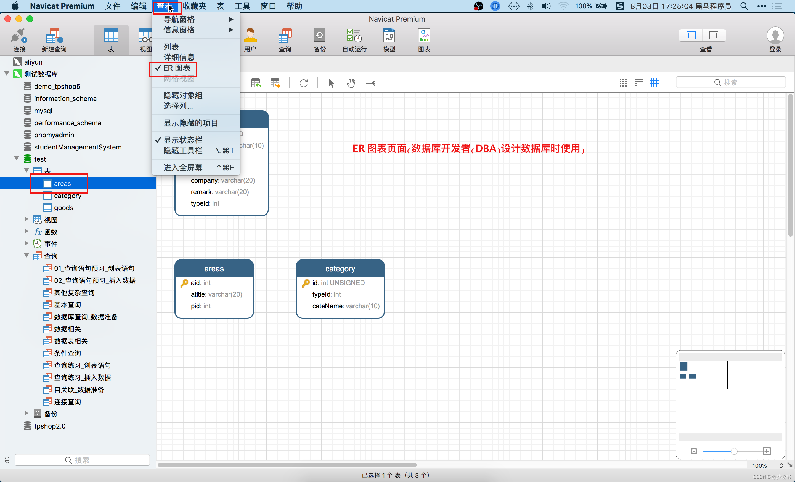Click the import table icon with green arrow
795x482 pixels.
click(256, 83)
